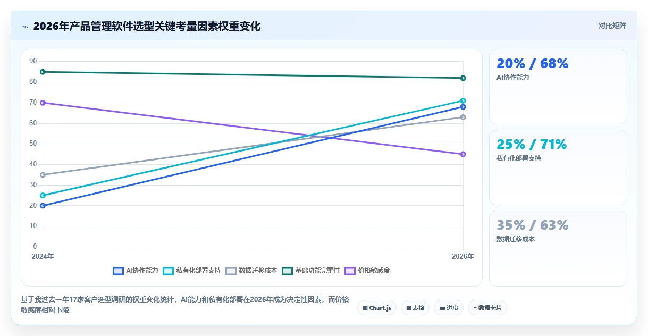Select the 20% / 68% AI协作能力 card
The image size is (648, 336).
coord(558,87)
